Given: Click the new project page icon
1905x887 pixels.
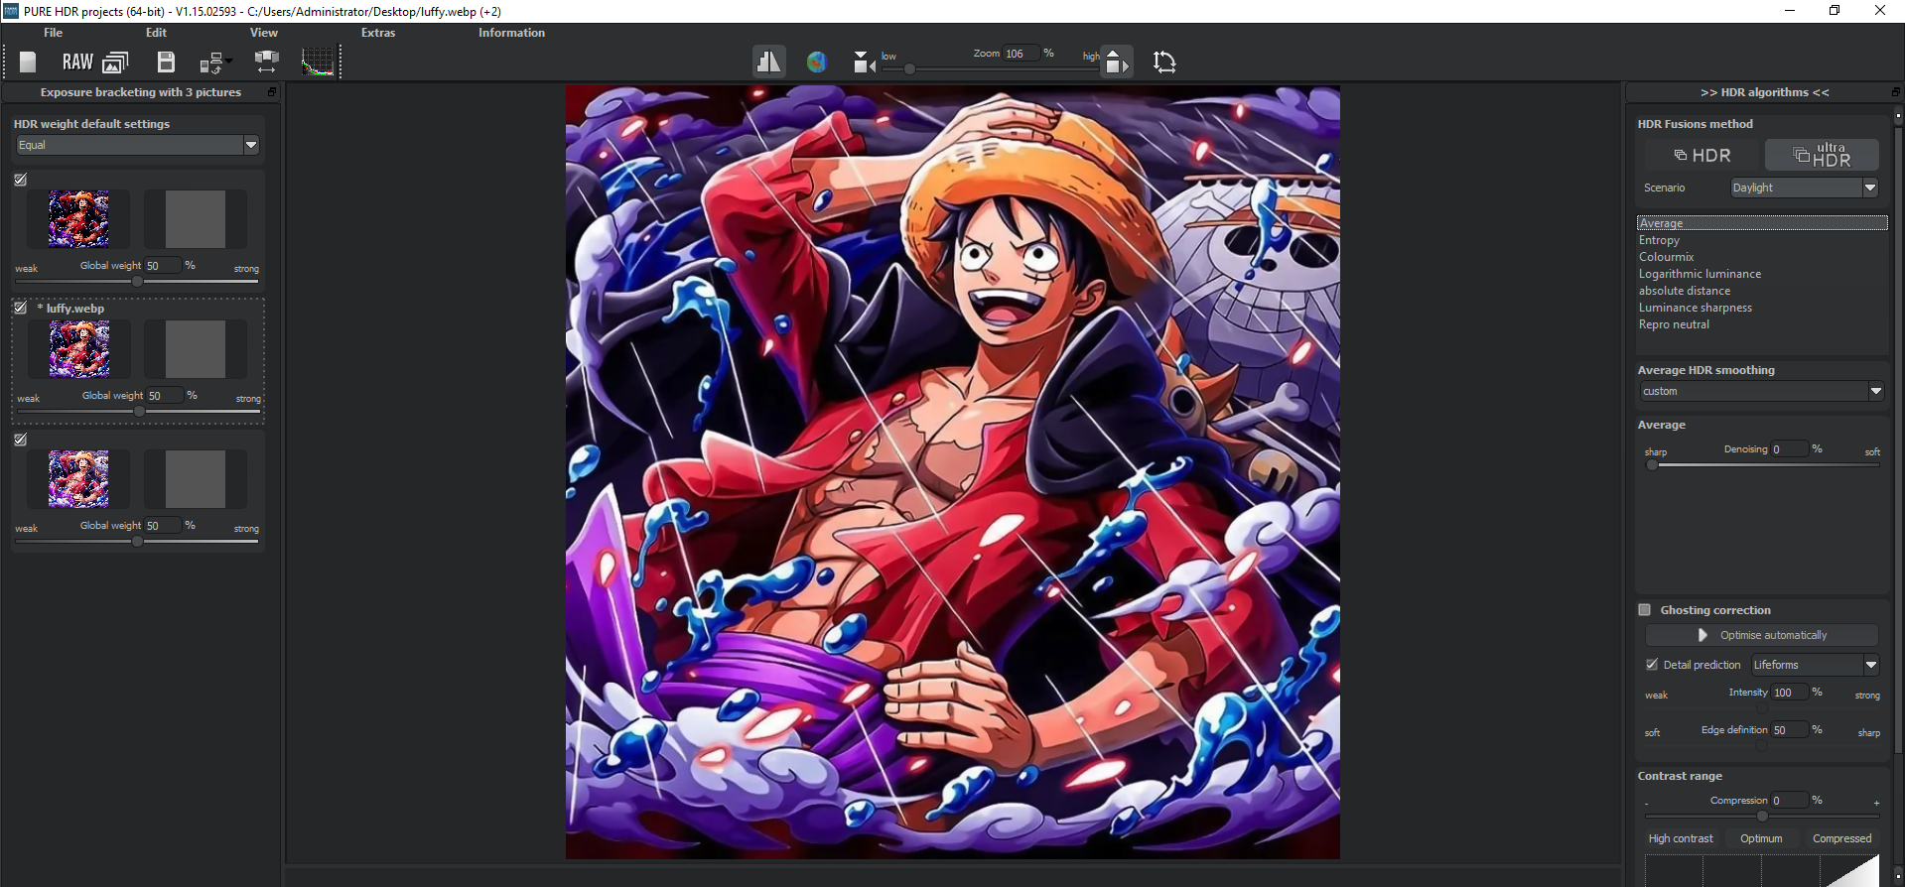Looking at the screenshot, I should pos(28,62).
